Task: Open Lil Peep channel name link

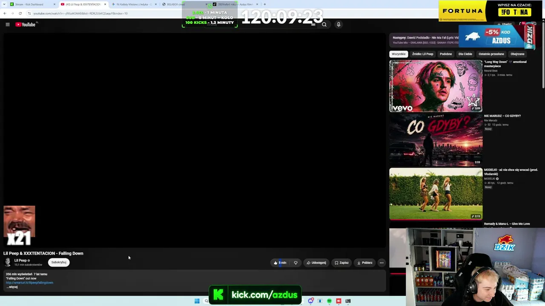Action: coord(20,261)
